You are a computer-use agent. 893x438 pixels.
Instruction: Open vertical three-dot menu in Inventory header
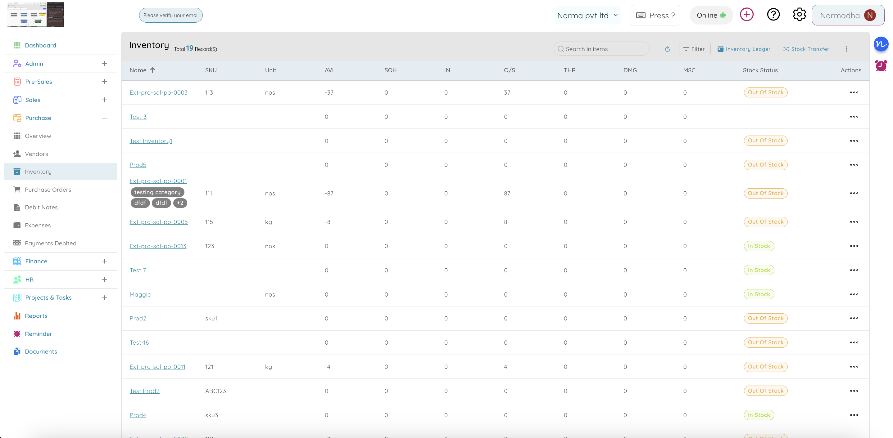[x=846, y=49]
